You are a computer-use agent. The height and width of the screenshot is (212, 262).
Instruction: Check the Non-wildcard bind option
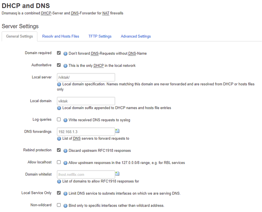coord(59,205)
